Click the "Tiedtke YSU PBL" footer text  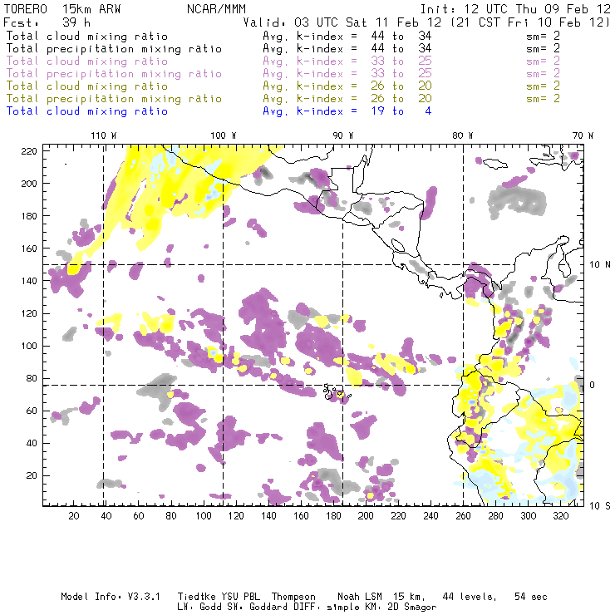(x=219, y=597)
